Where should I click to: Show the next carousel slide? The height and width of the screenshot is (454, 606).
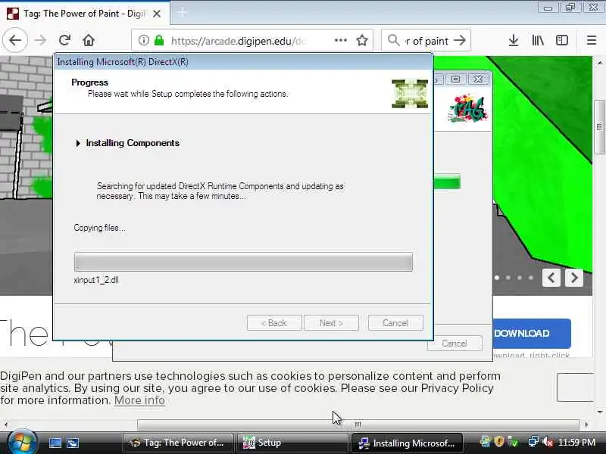(574, 278)
